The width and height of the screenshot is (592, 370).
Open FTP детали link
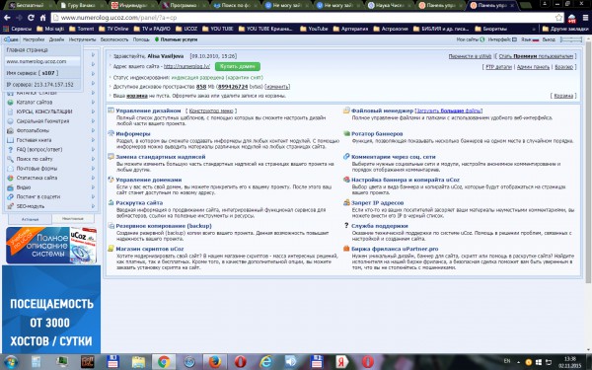(498, 67)
